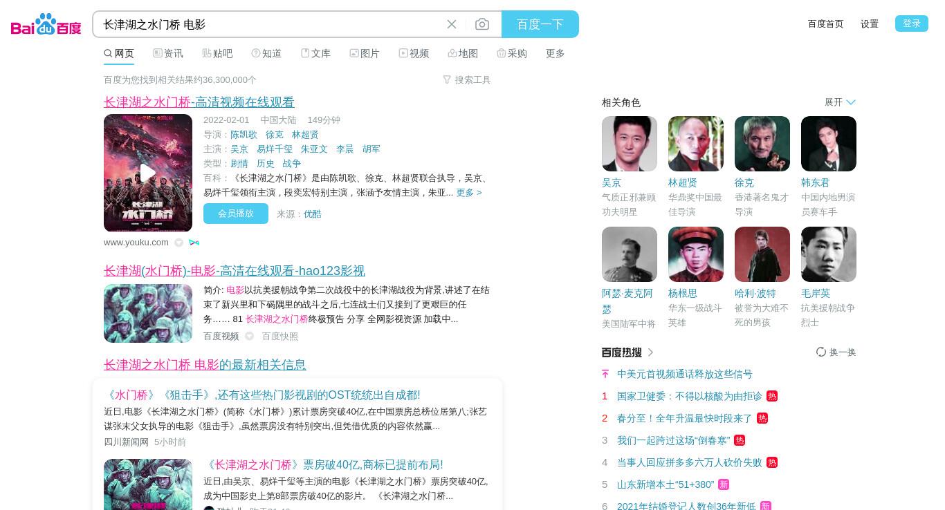This screenshot has height=510, width=945.
Task: Click the Youku icon beside www.youku.com
Action: point(194,243)
